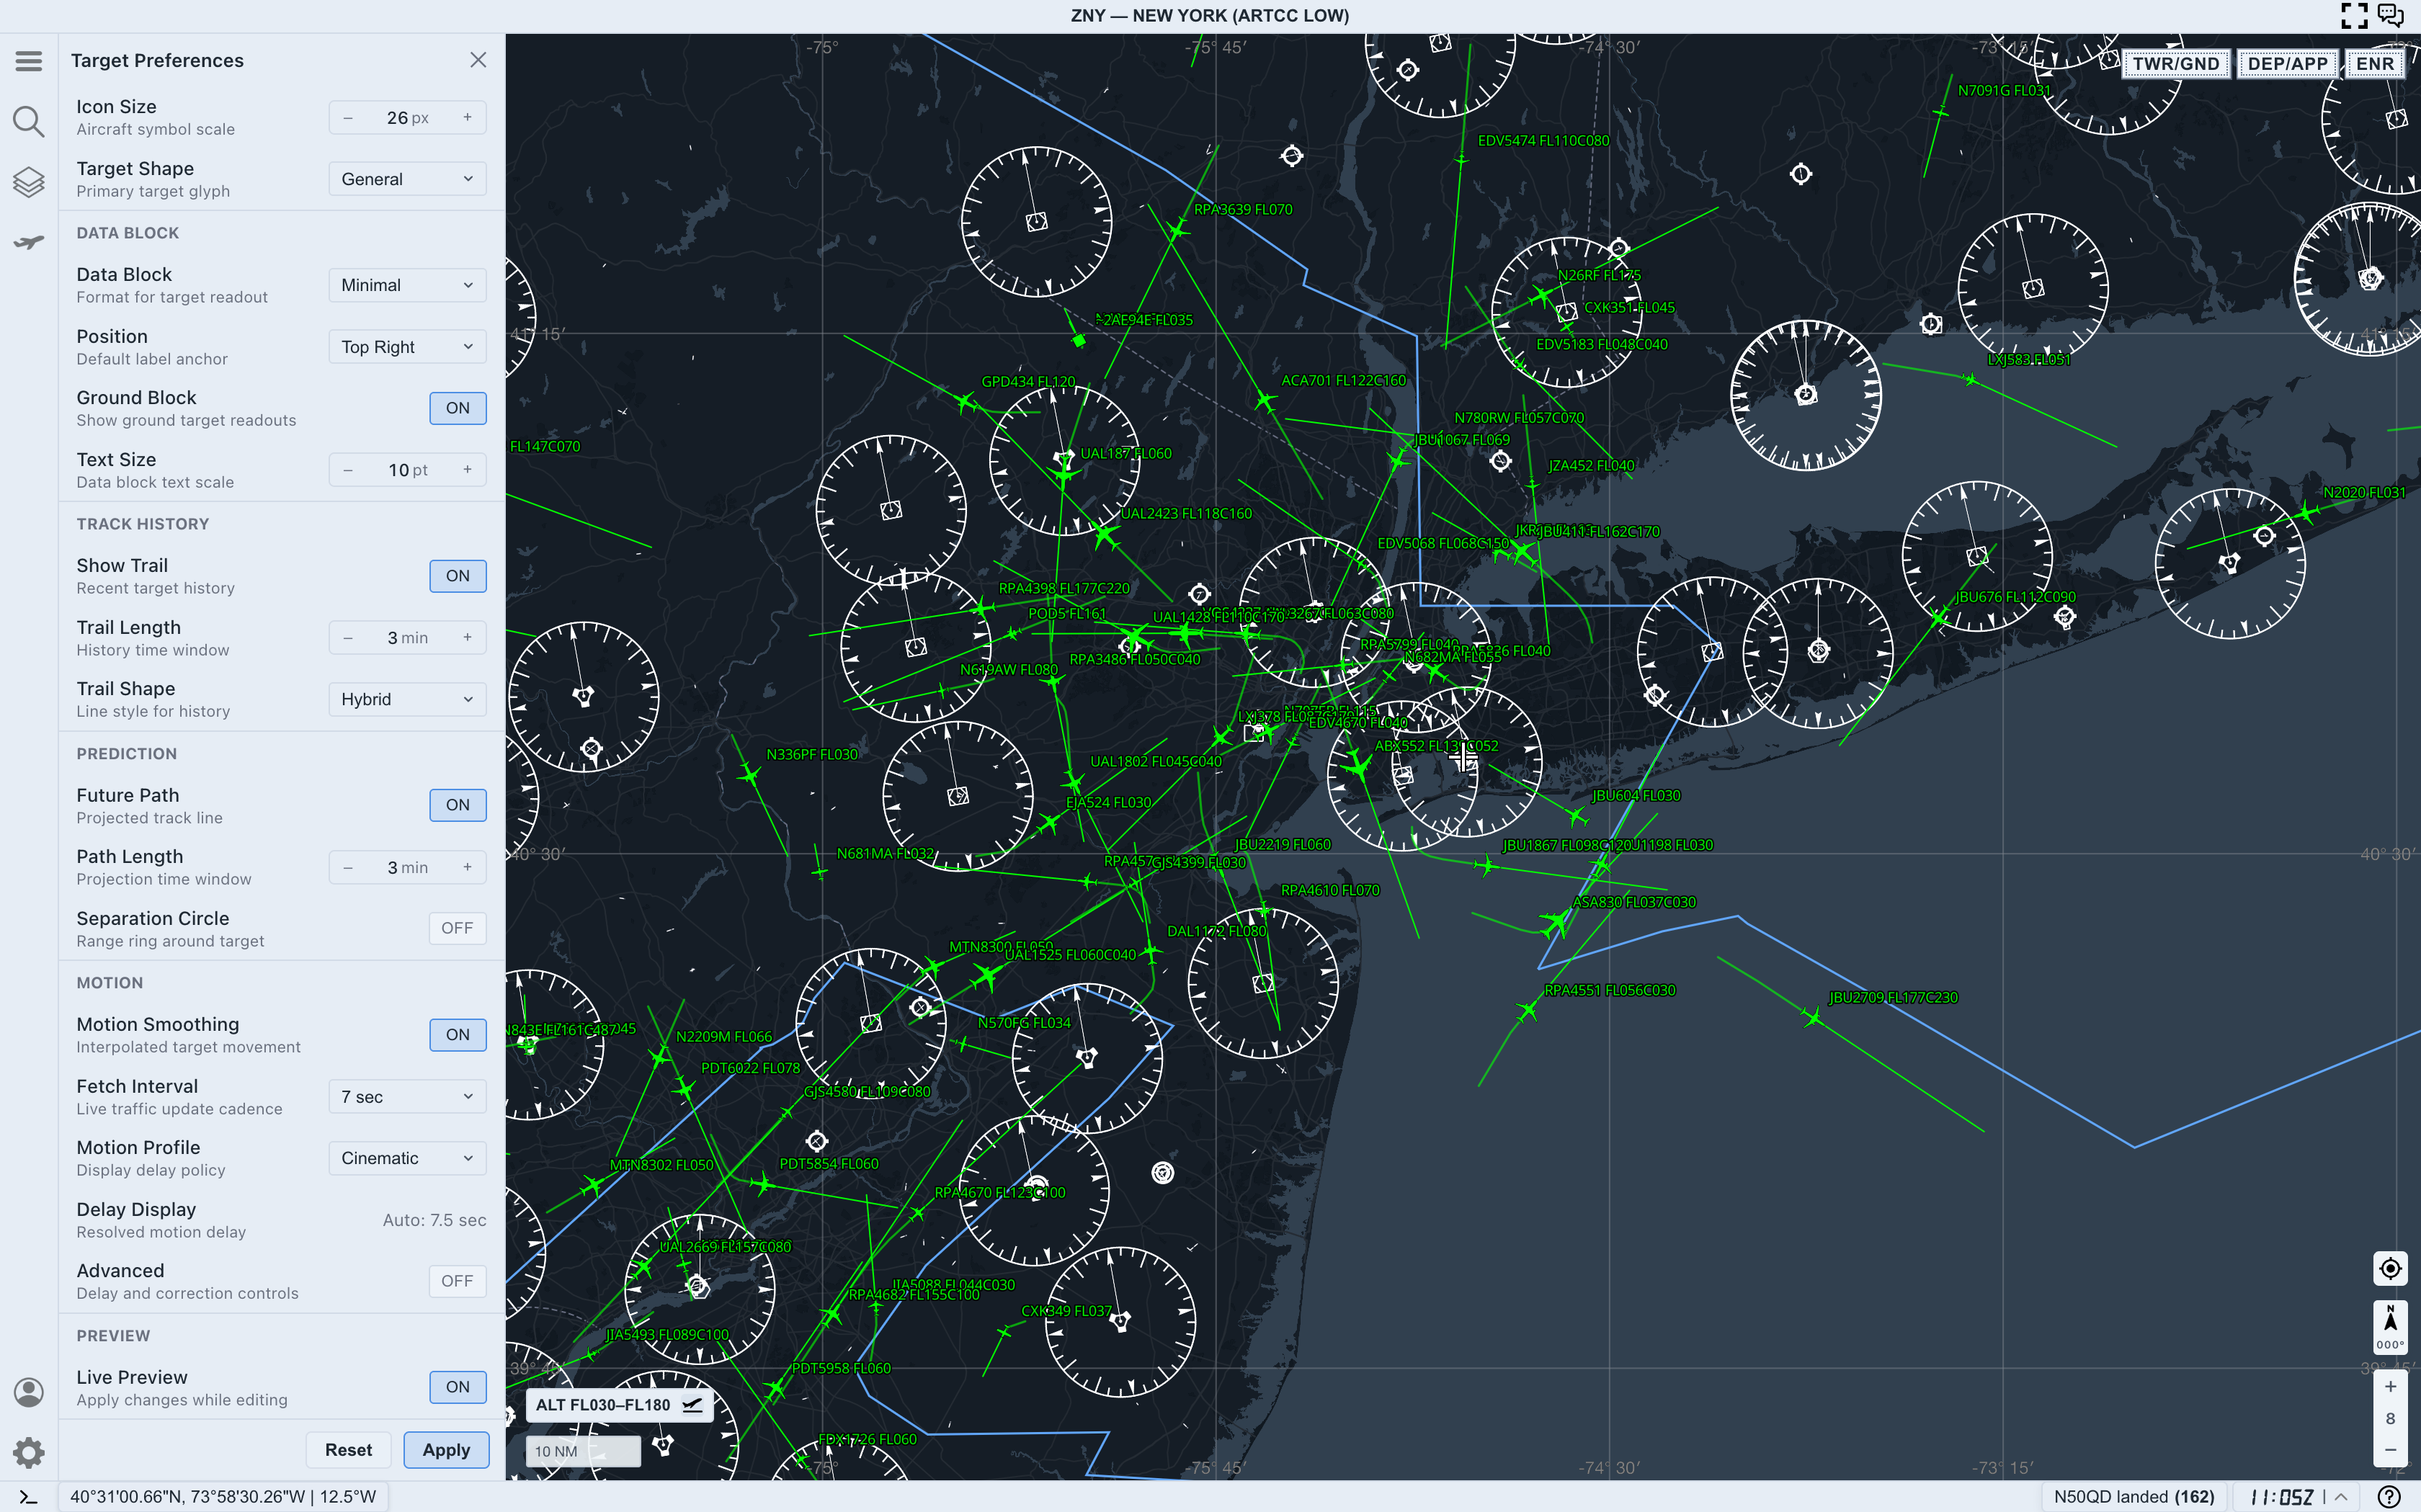Open the user account icon
The width and height of the screenshot is (2421, 1512).
[29, 1392]
